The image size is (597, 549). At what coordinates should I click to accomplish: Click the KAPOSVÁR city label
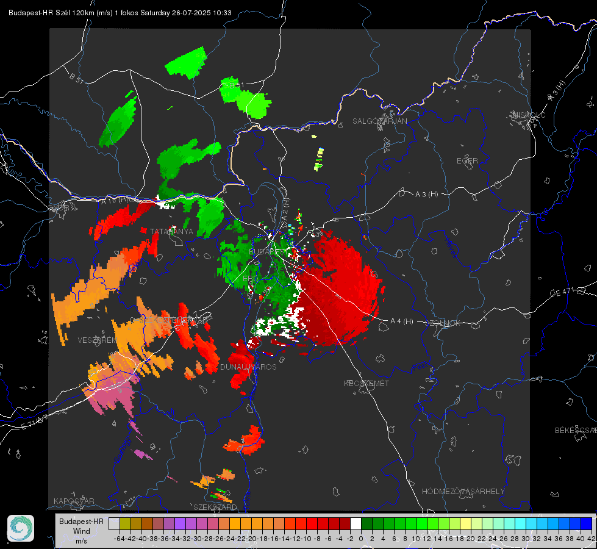point(74,501)
